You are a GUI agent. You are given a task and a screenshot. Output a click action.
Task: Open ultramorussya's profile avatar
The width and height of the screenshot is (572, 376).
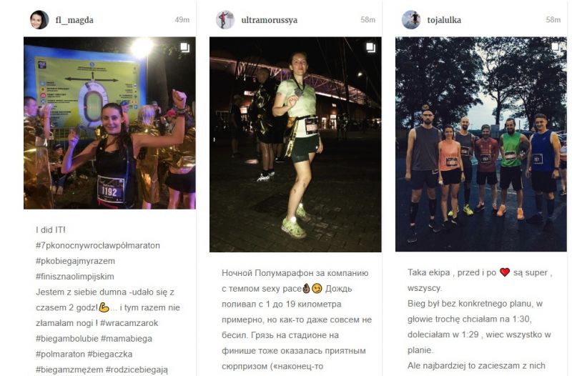click(x=225, y=20)
